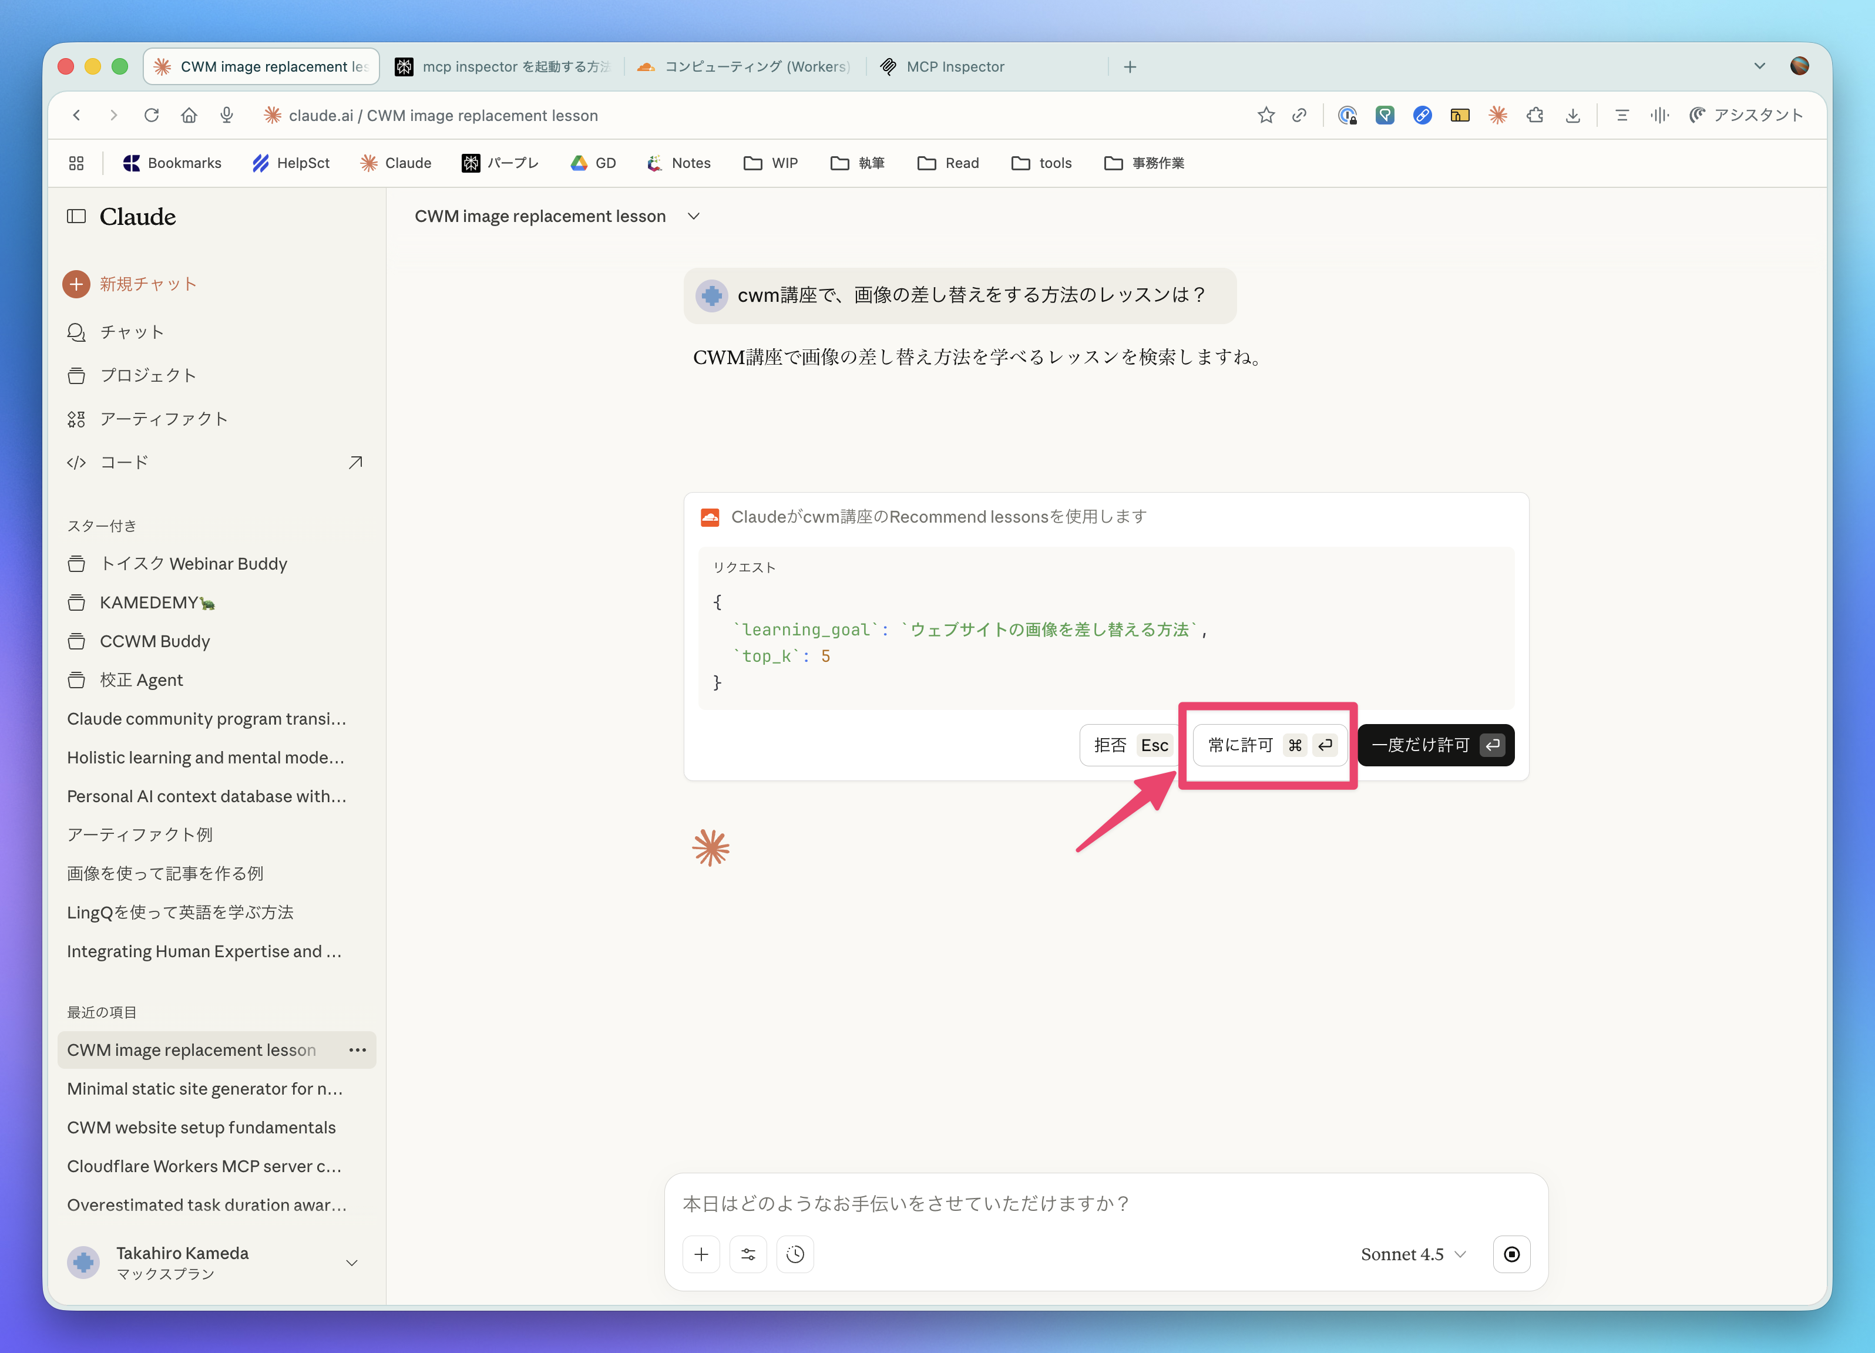Click the 常に許可 always allow button
The image size is (1875, 1353).
[x=1270, y=746]
